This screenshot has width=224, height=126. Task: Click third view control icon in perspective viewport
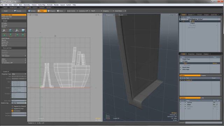tap(174, 15)
